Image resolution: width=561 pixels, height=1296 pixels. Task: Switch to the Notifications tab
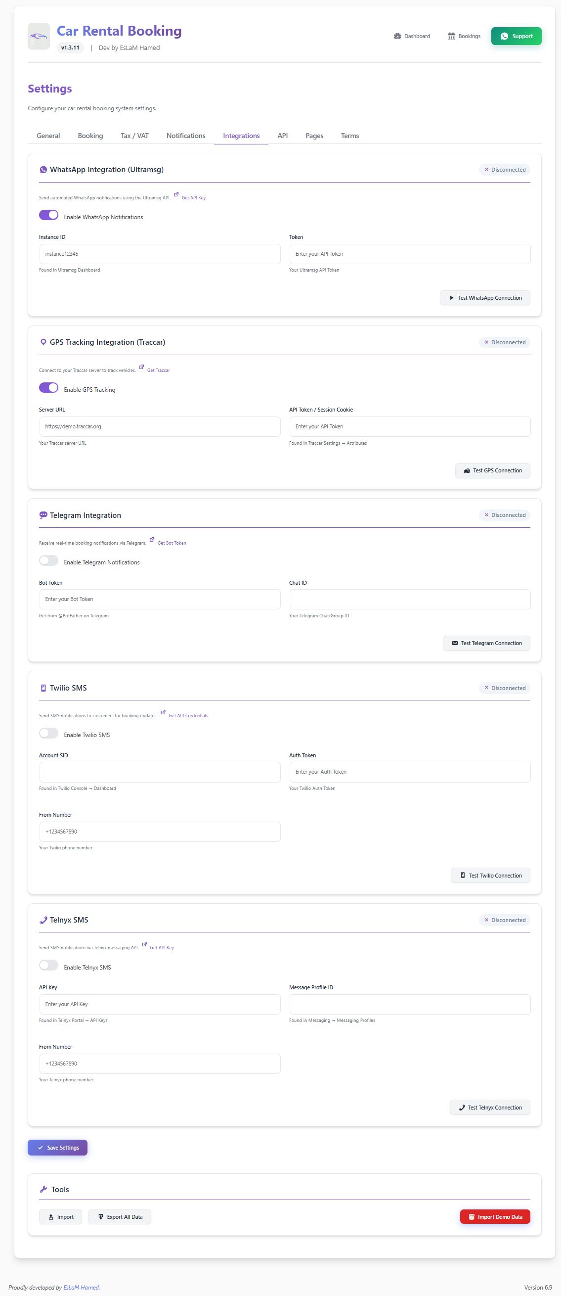(x=186, y=136)
